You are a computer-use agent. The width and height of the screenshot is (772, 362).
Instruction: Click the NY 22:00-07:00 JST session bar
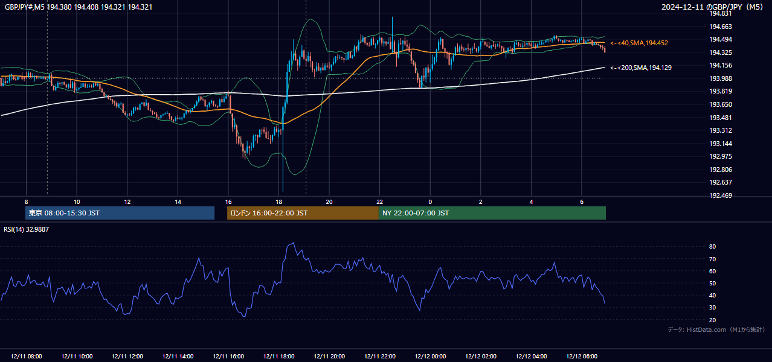(x=492, y=213)
